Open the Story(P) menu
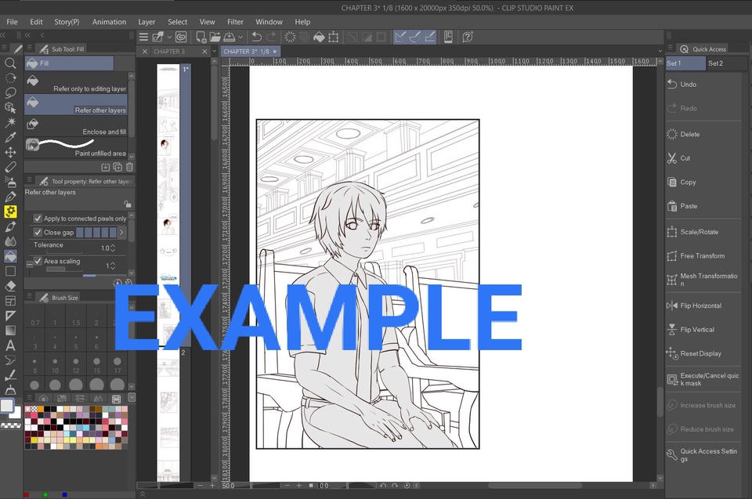This screenshot has height=499, width=752. point(67,21)
